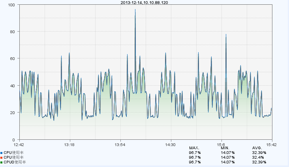Click the highest peak near 96.7%
The image size is (289, 167).
(135, 9)
